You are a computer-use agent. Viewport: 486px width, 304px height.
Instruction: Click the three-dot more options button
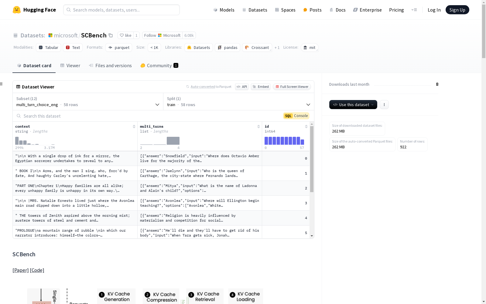384,105
